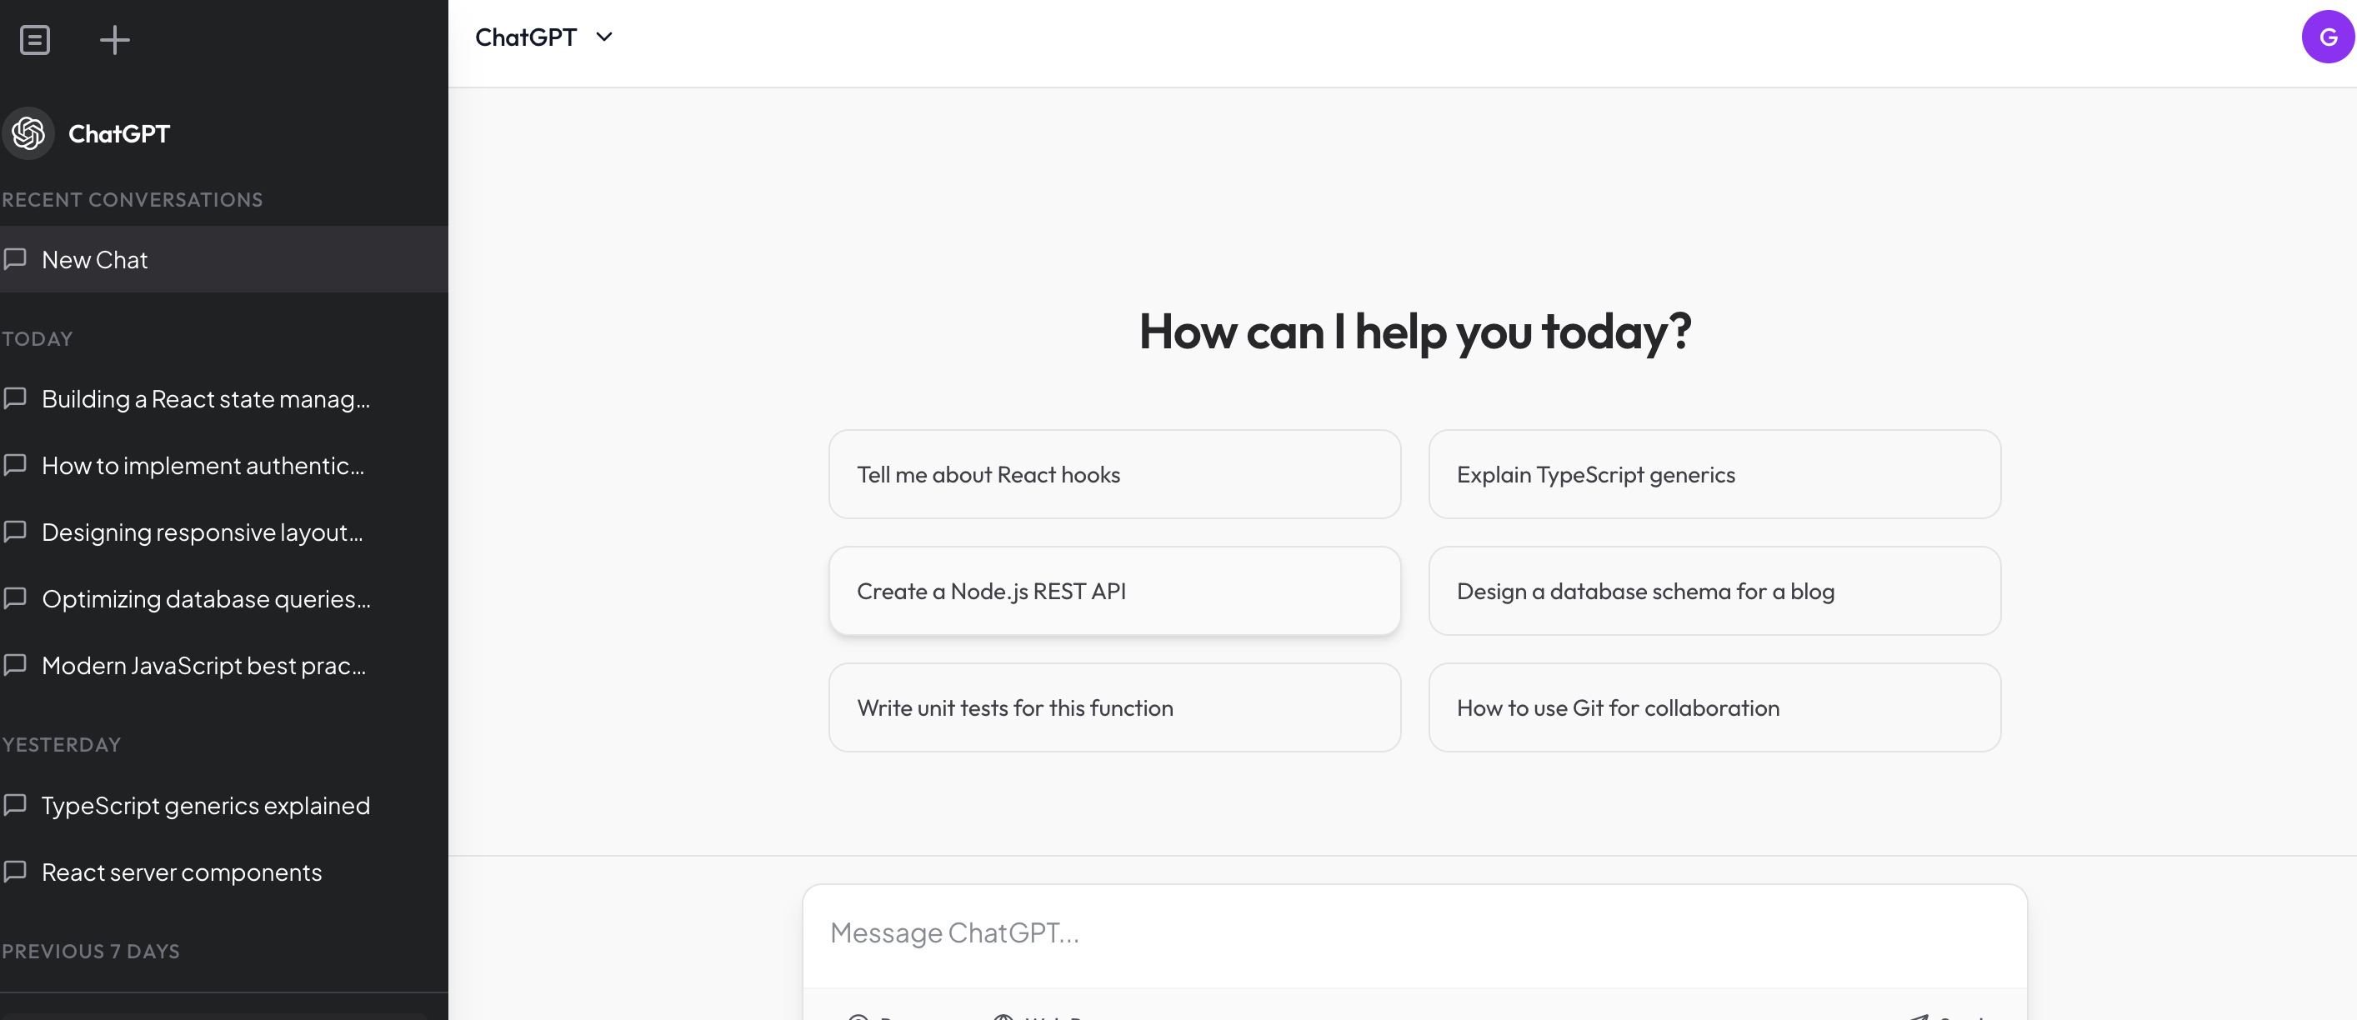Select the New Chat conversation entry
Screen dimensions: 2357x1020
[94, 259]
